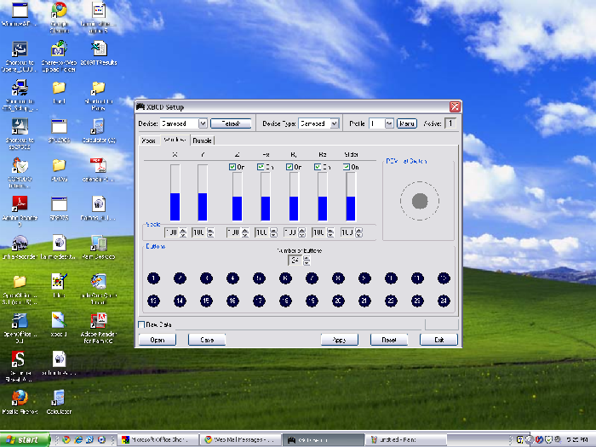Click the Number of Buttons spinner field
This screenshot has height=447, width=596.
point(295,260)
